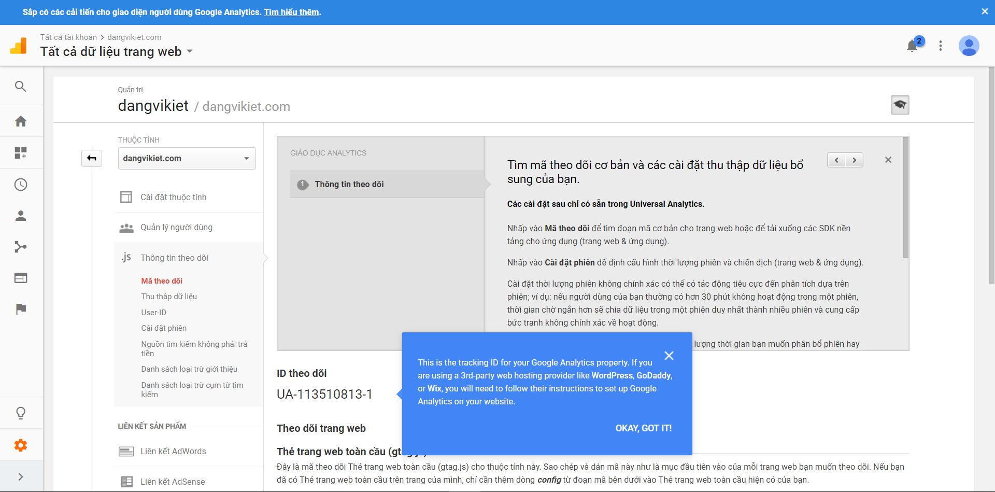Expand the left sidebar with bottom chevron
The image size is (995, 492).
[21, 477]
